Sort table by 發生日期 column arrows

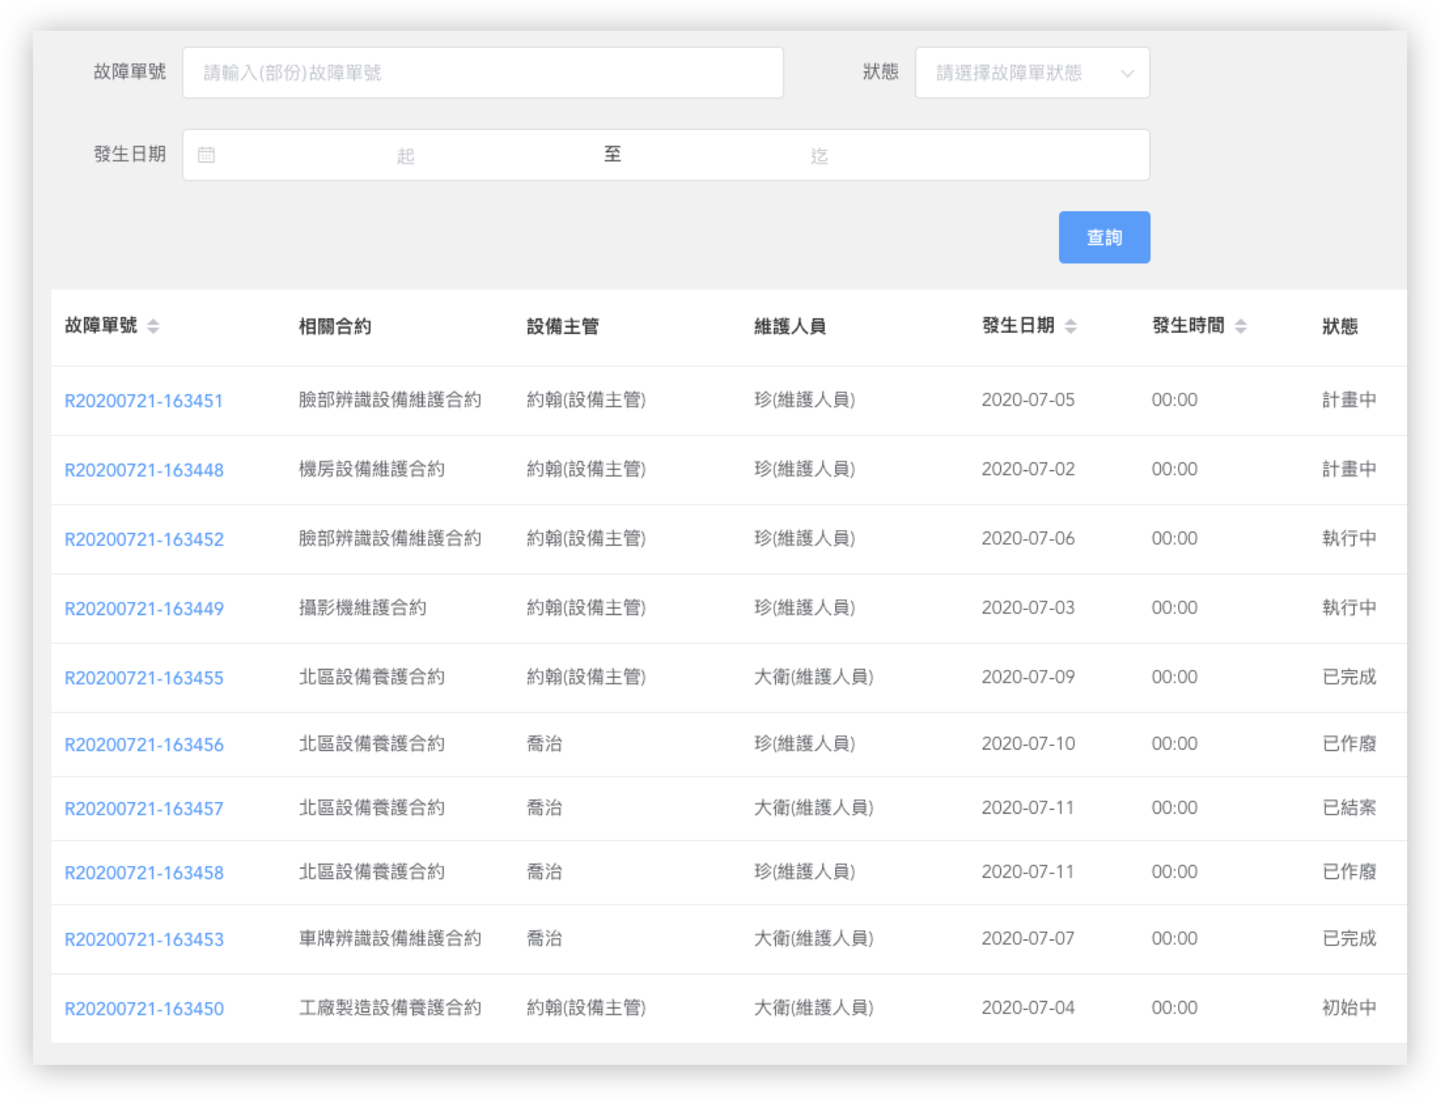tap(1071, 326)
